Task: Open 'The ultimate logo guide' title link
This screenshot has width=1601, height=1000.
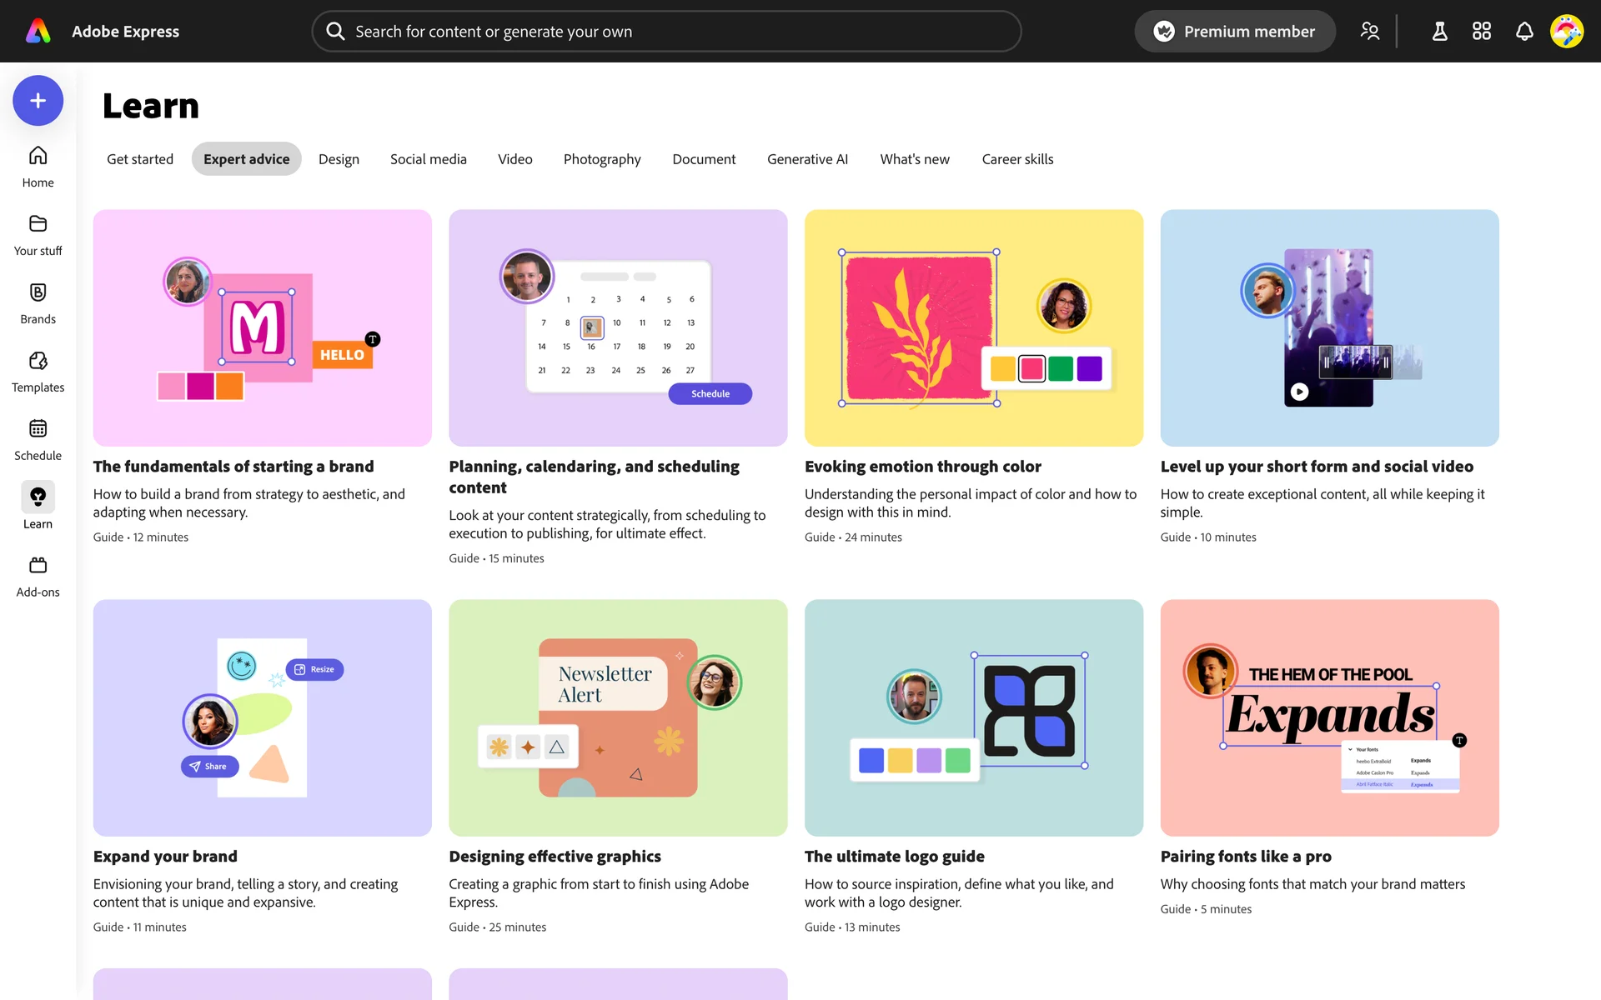Action: (894, 857)
